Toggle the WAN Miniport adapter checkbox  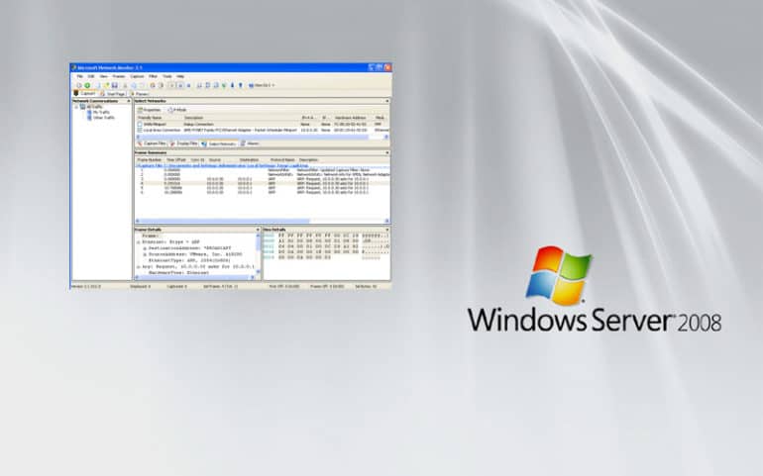coord(140,124)
